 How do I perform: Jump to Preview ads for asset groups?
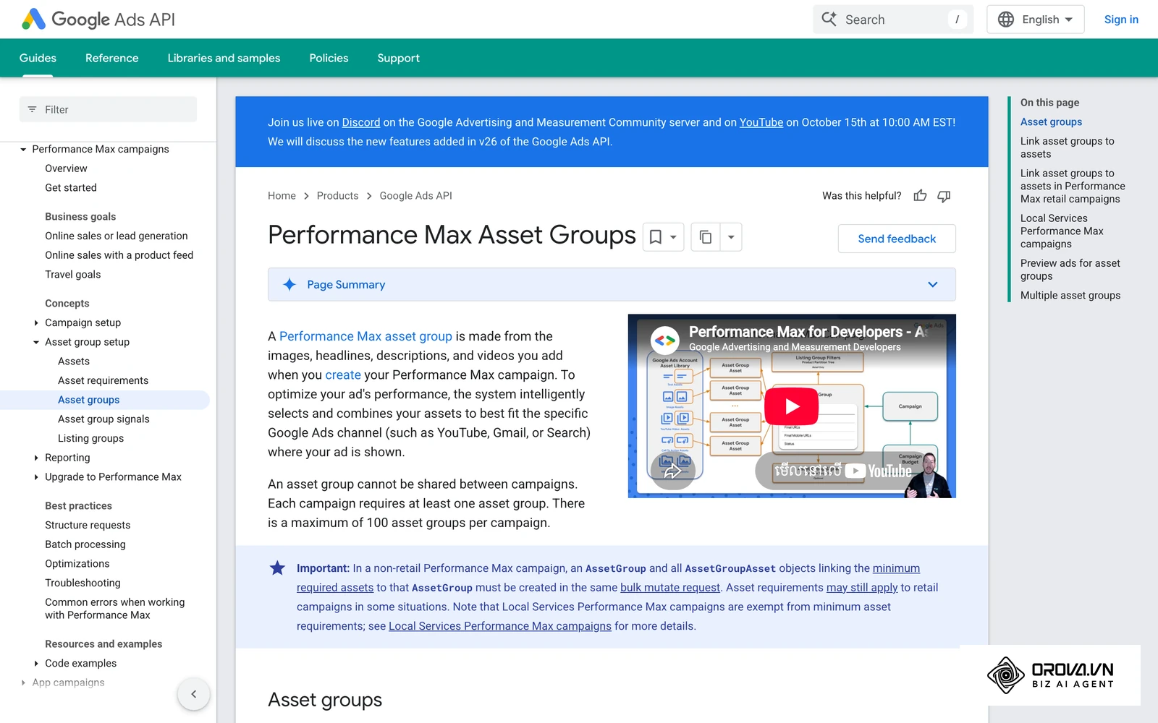point(1070,270)
